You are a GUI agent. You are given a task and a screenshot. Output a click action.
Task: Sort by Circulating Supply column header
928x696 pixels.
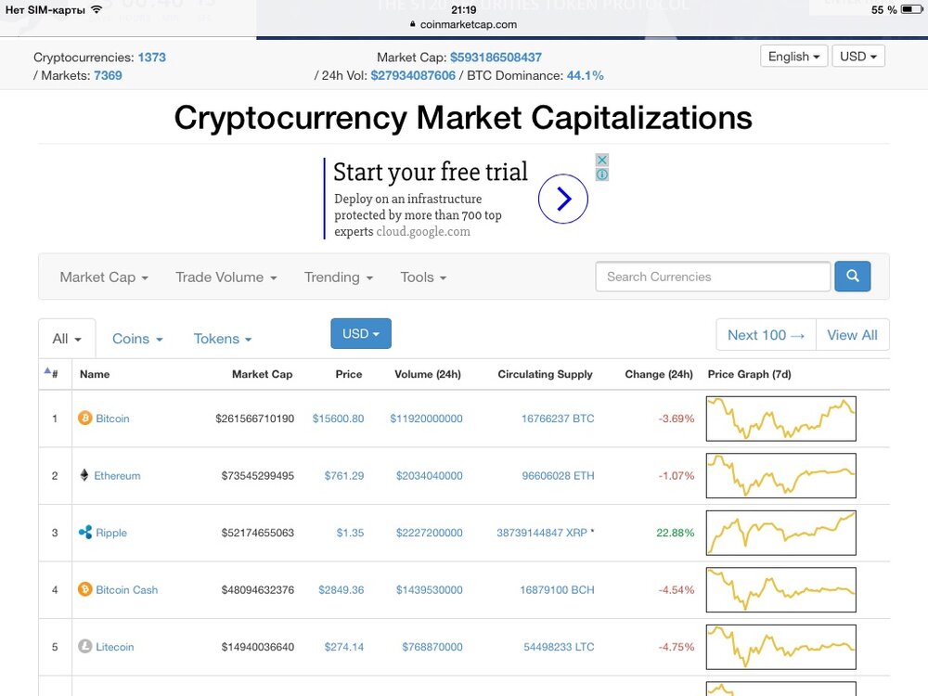[545, 374]
